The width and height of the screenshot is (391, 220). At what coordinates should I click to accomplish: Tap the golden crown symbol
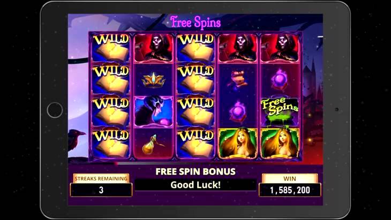[x=153, y=80]
